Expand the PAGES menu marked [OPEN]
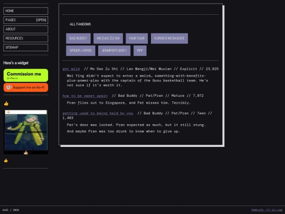This screenshot has height=214, width=285. pyautogui.click(x=26, y=20)
